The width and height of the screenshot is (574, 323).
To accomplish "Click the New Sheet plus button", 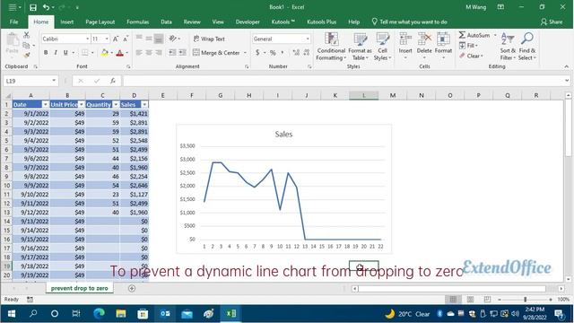I will pos(132,289).
